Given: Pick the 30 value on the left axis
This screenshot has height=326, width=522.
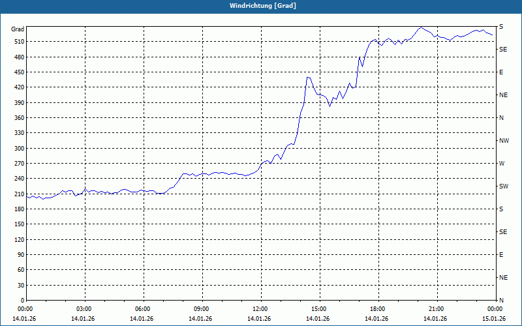Looking at the screenshot, I should (x=21, y=285).
